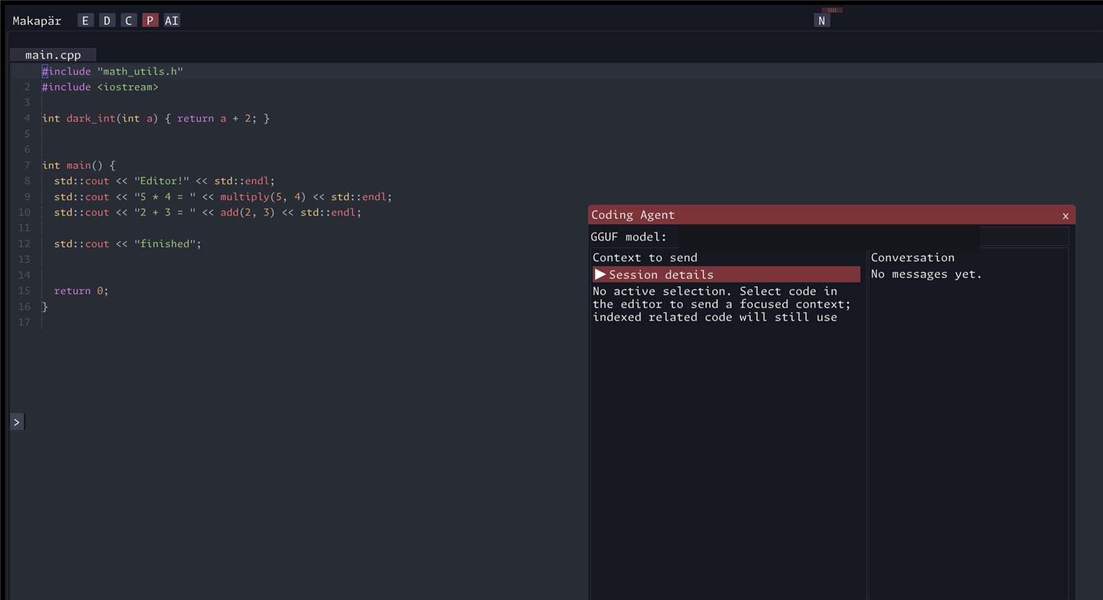Click the small grip handle above N
The width and height of the screenshot is (1103, 600).
tap(832, 10)
